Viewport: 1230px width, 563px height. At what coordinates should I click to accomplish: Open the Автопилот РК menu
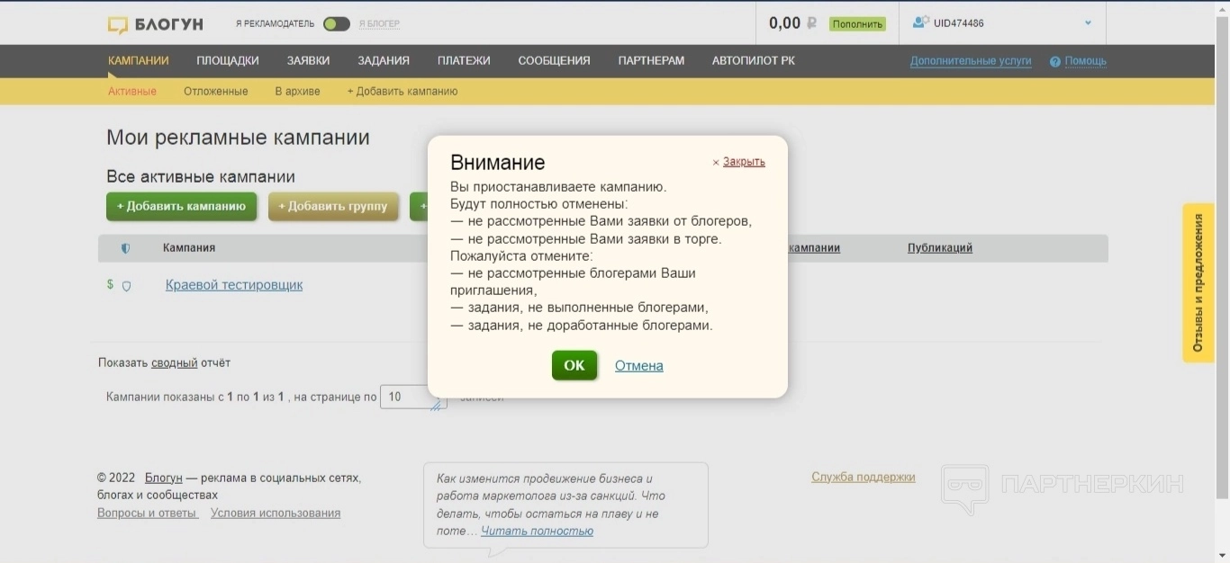(754, 61)
